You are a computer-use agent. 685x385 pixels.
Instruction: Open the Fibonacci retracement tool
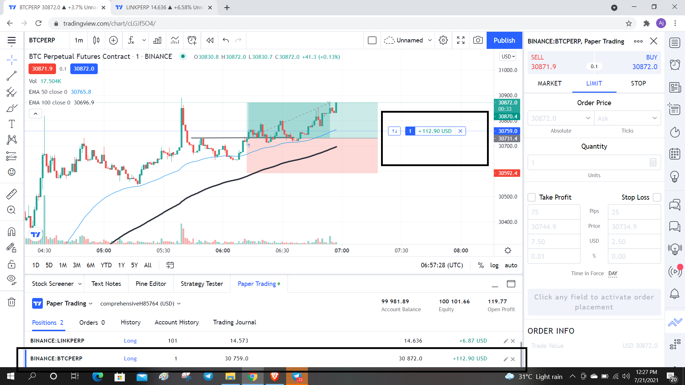click(x=12, y=92)
